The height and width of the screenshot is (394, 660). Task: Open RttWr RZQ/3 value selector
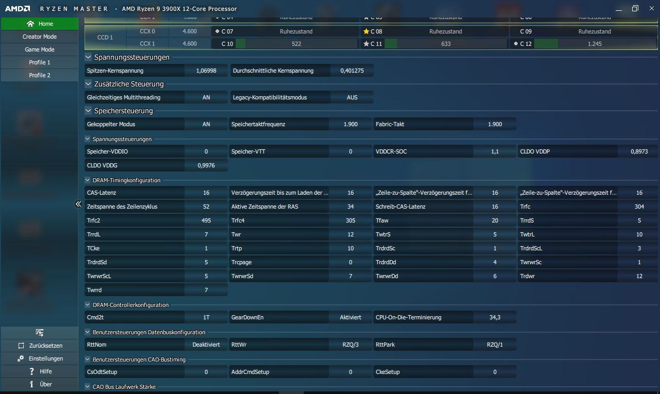pyautogui.click(x=351, y=345)
